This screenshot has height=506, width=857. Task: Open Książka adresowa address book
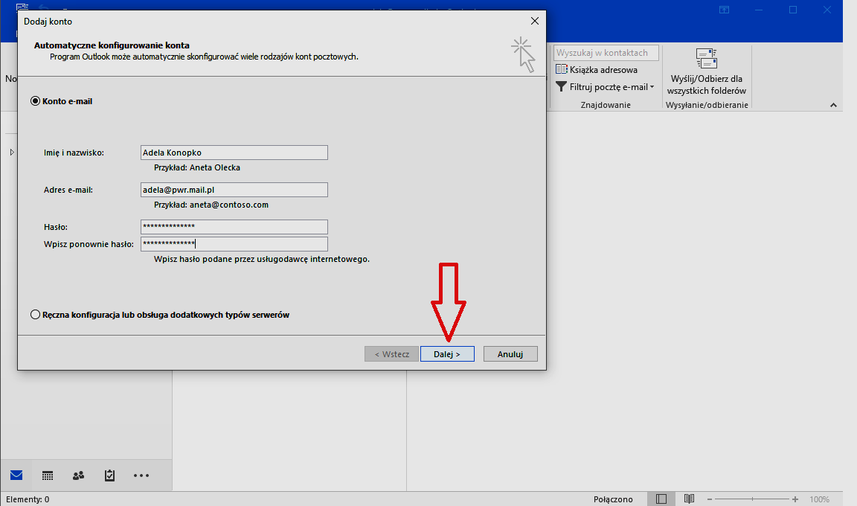(x=597, y=69)
